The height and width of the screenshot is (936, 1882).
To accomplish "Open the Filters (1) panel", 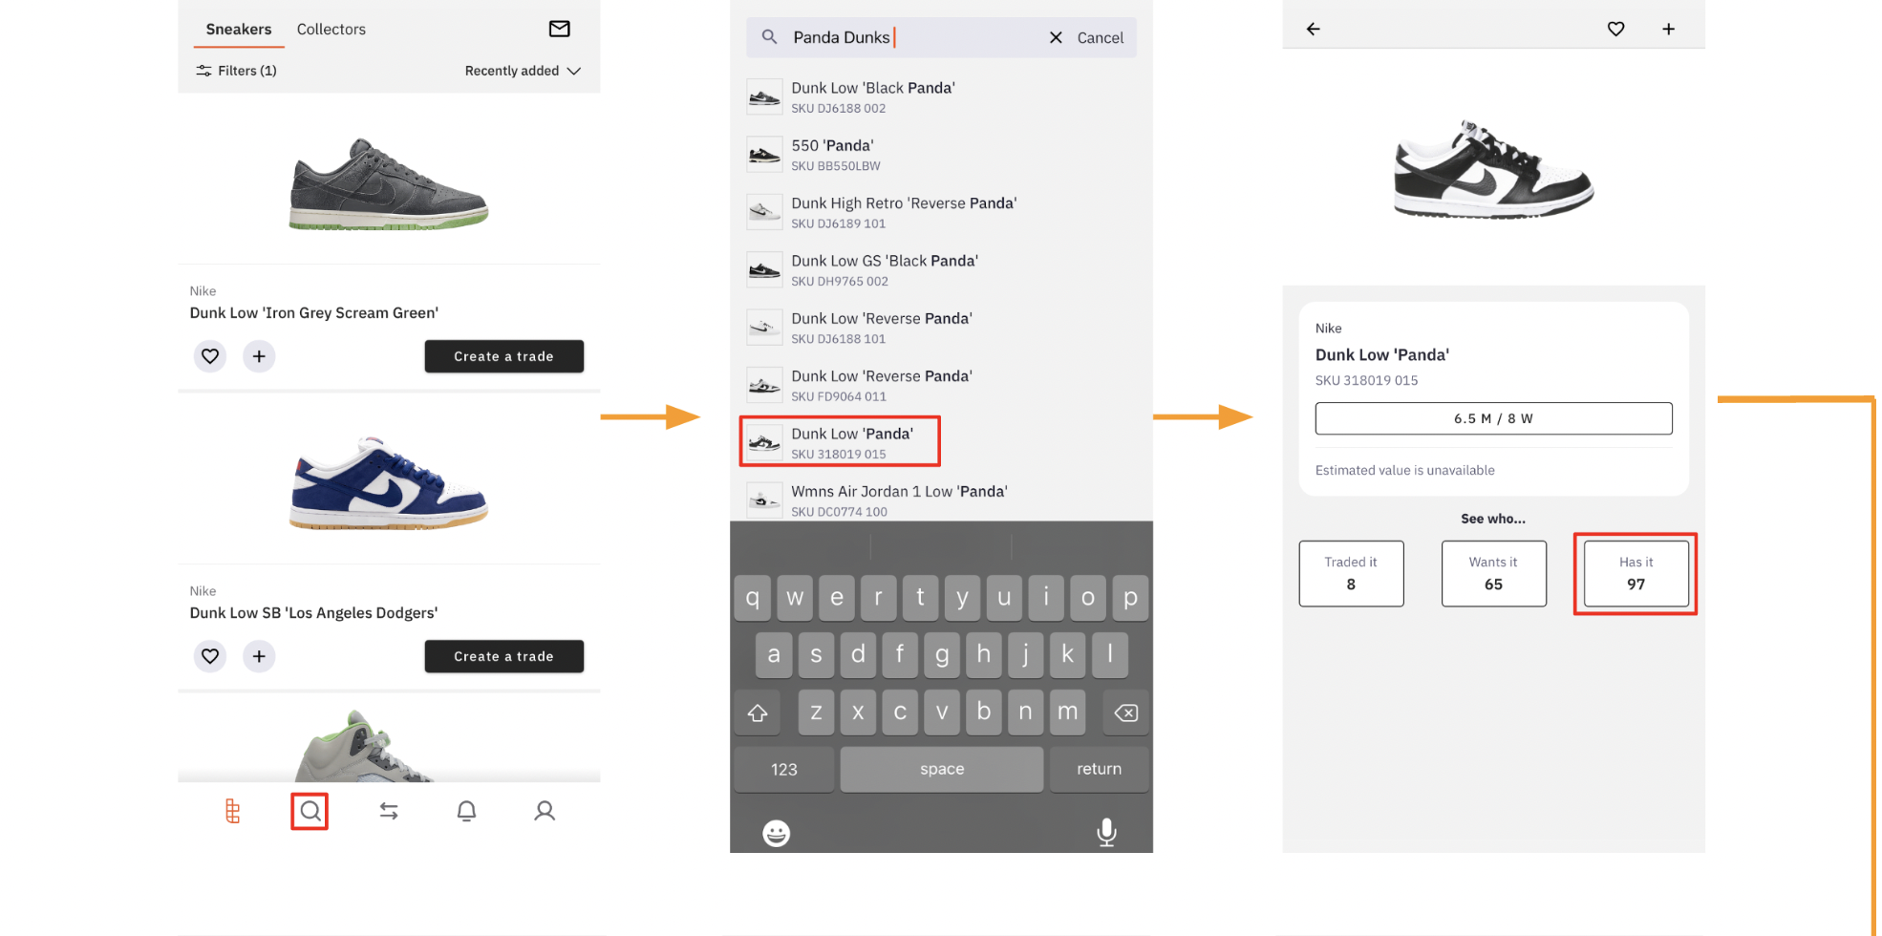I will coord(236,71).
